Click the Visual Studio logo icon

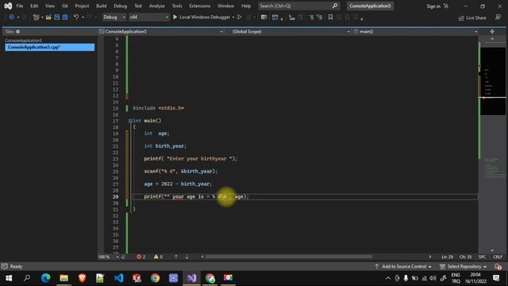[8, 6]
